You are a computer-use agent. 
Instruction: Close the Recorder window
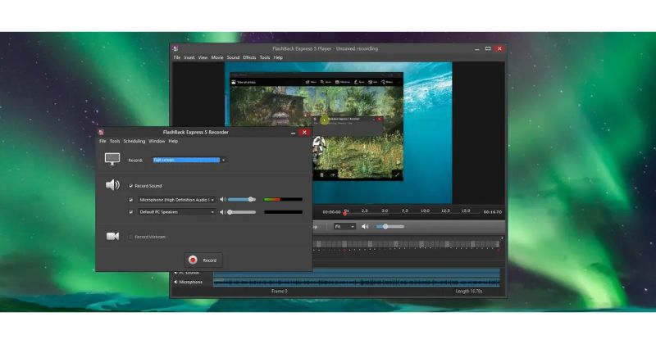click(304, 132)
